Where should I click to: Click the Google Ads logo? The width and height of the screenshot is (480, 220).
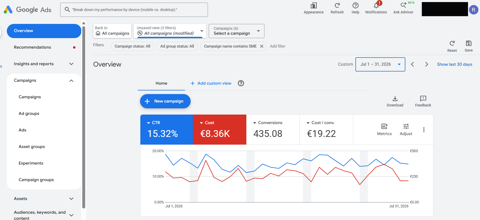point(28,10)
